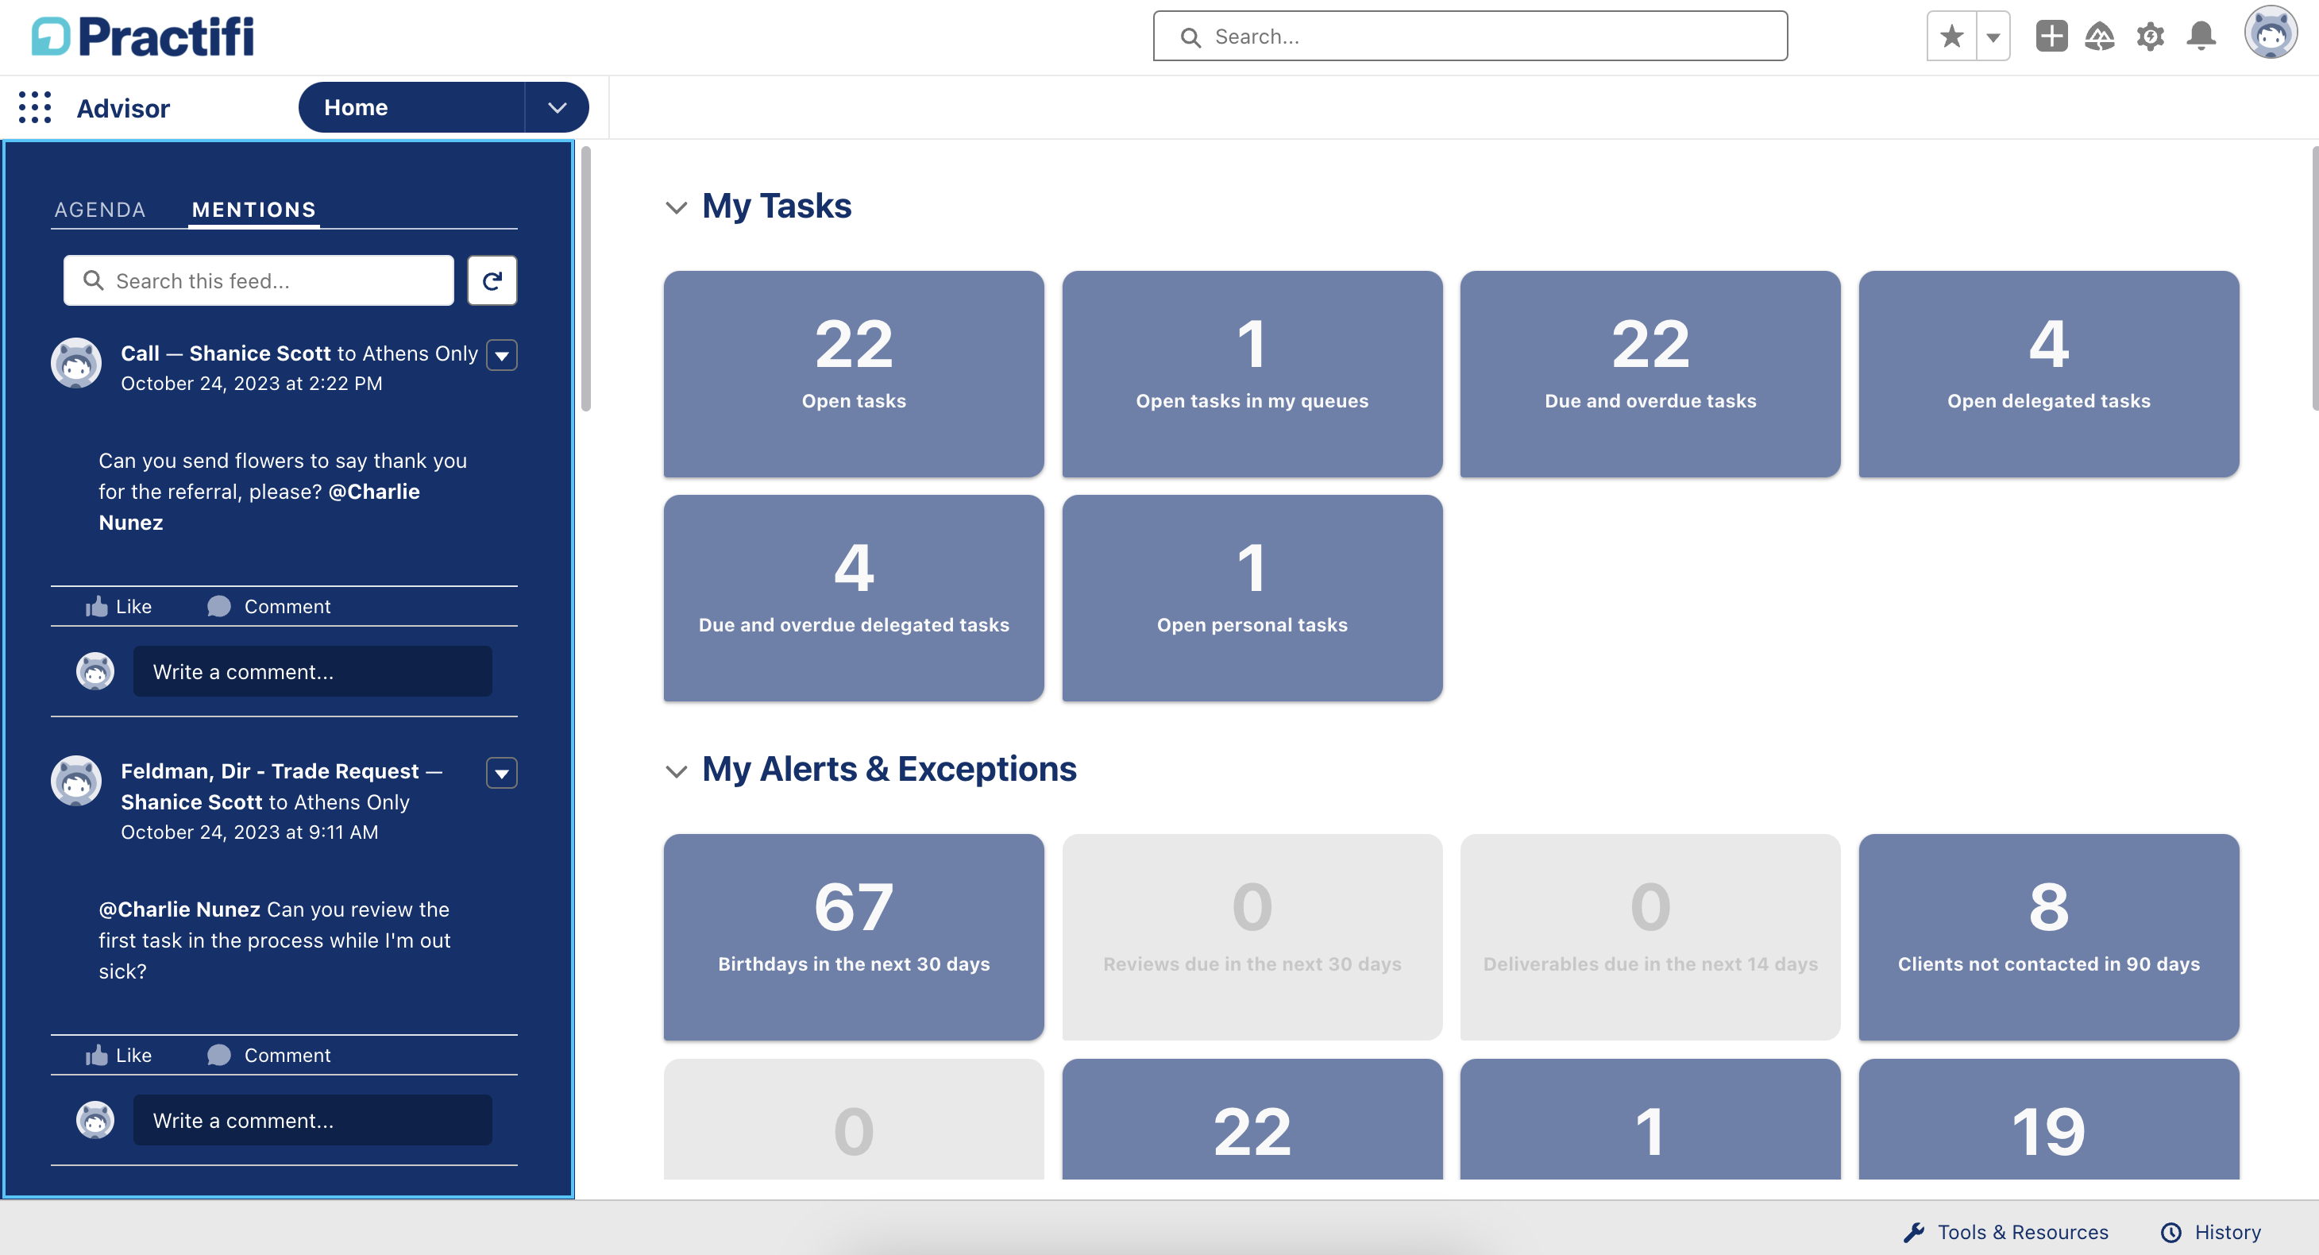The width and height of the screenshot is (2319, 1255).
Task: Collapse the My Alerts & Exceptions section
Action: (x=677, y=770)
